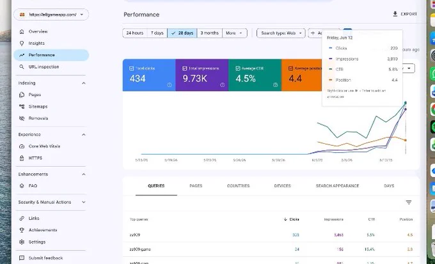The image size is (435, 264).
Task: Toggle the Average position checkbox
Action: click(290, 68)
